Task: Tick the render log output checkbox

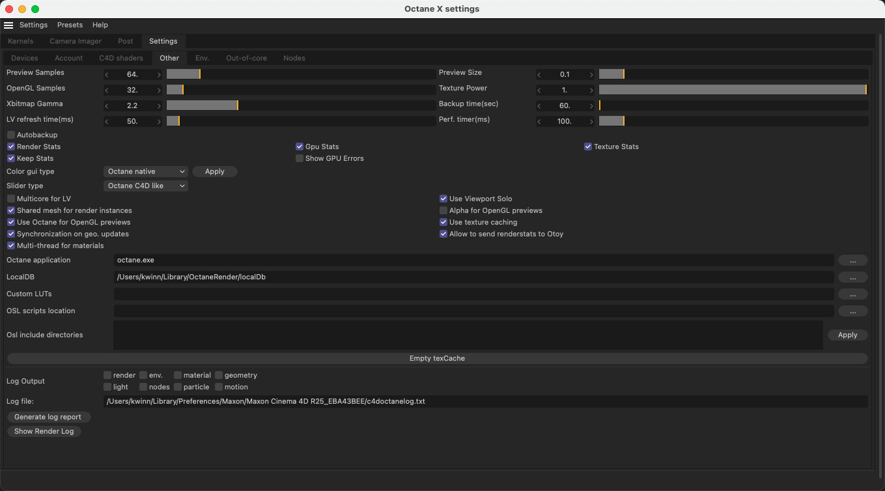Action: (x=107, y=375)
